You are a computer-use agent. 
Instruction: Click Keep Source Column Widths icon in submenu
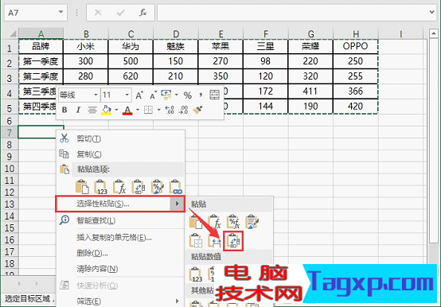[215, 241]
